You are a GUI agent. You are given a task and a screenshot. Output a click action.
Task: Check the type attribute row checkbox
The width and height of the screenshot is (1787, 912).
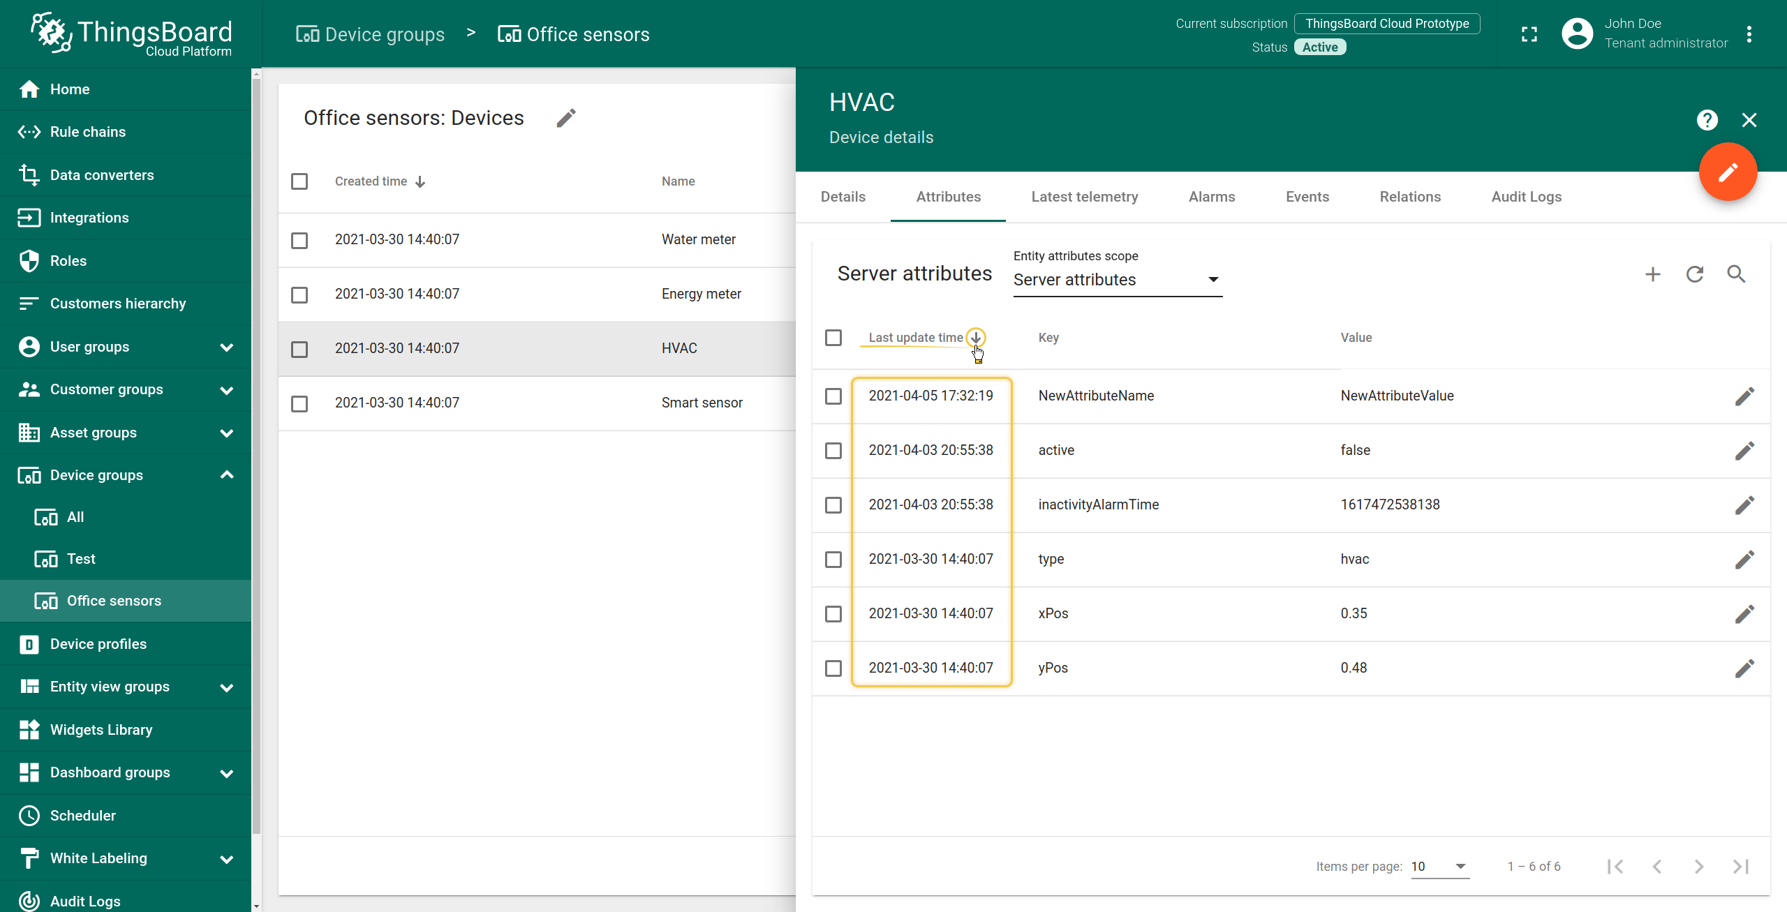833,560
